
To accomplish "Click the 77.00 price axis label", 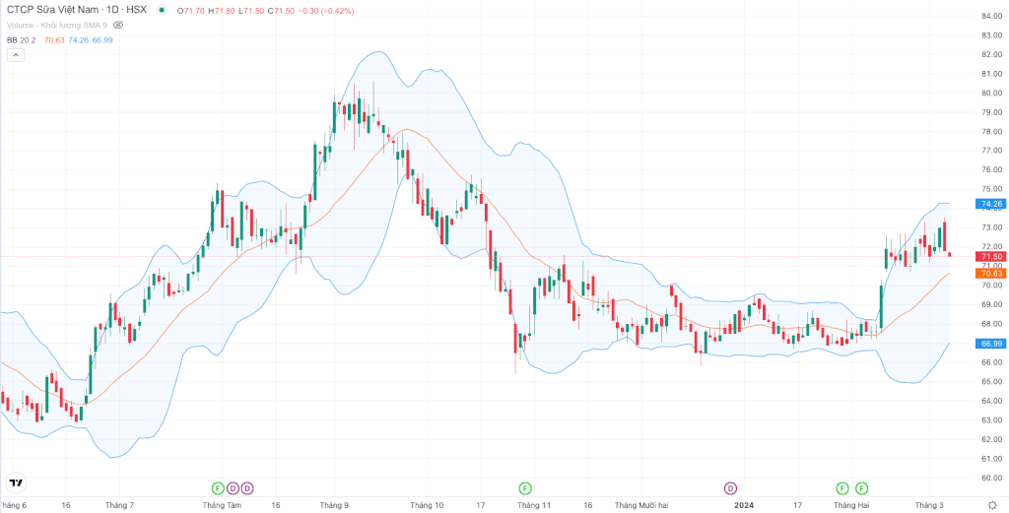I will (991, 151).
